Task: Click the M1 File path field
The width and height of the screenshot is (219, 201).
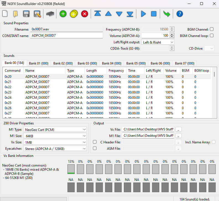Action: [148, 136]
